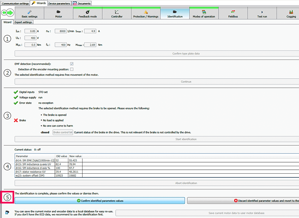Open Basic settings via the wrench icon
299x218 pixels.
29,12
